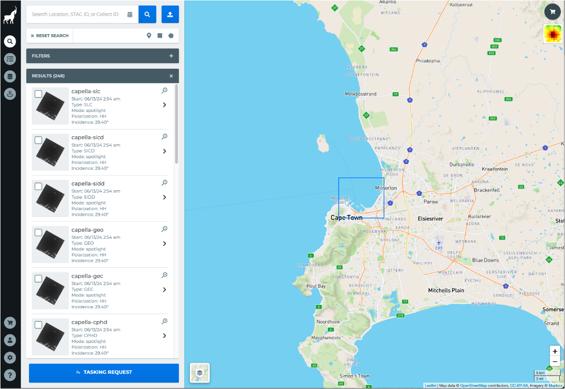Click the Hout Bay map label
The width and height of the screenshot is (565, 389).
pyautogui.click(x=316, y=286)
